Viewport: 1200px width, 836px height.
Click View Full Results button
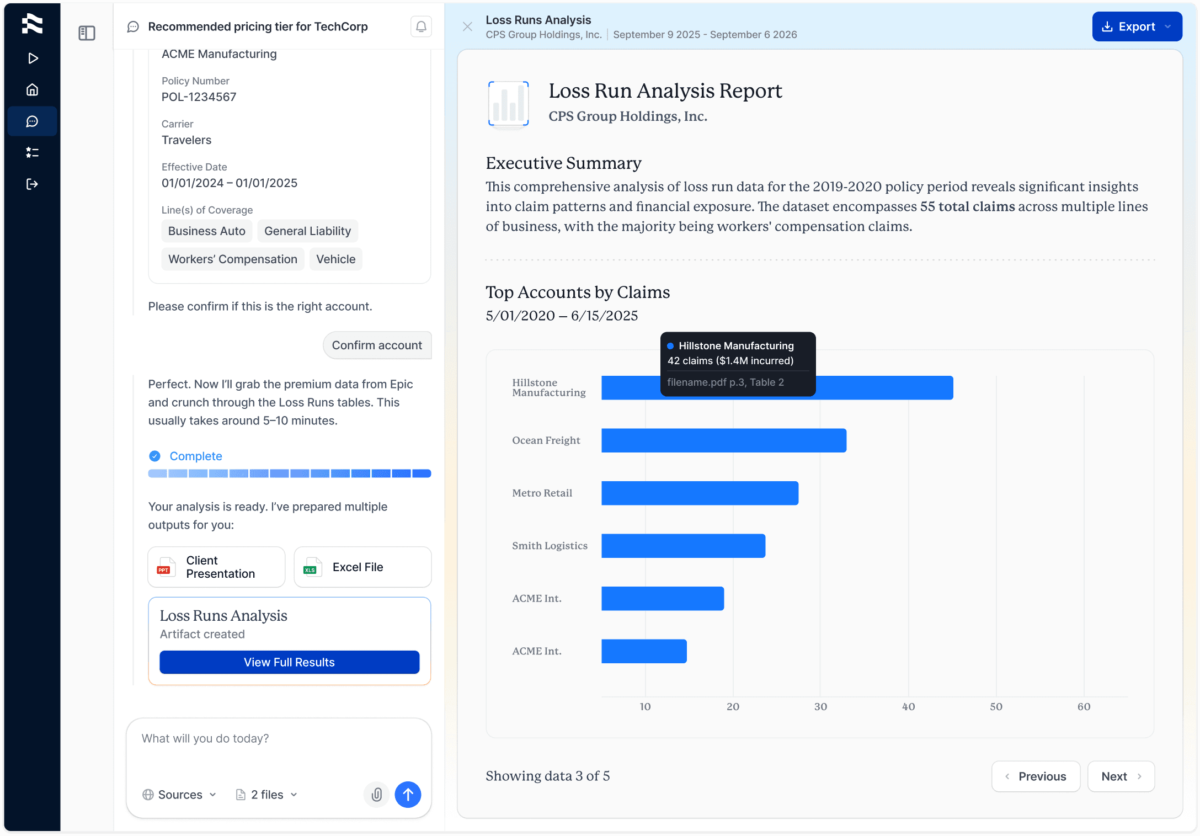pyautogui.click(x=289, y=662)
